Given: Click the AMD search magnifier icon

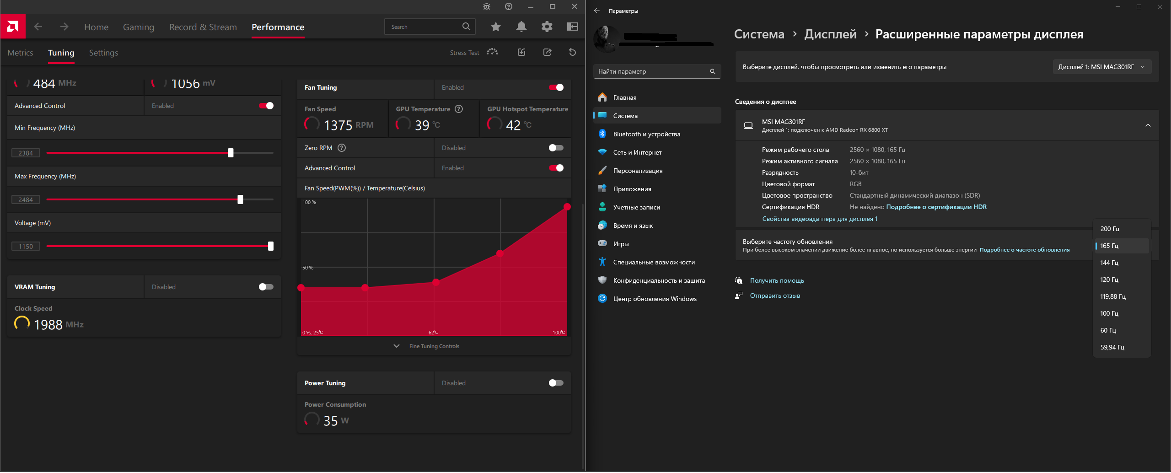Looking at the screenshot, I should (x=466, y=27).
